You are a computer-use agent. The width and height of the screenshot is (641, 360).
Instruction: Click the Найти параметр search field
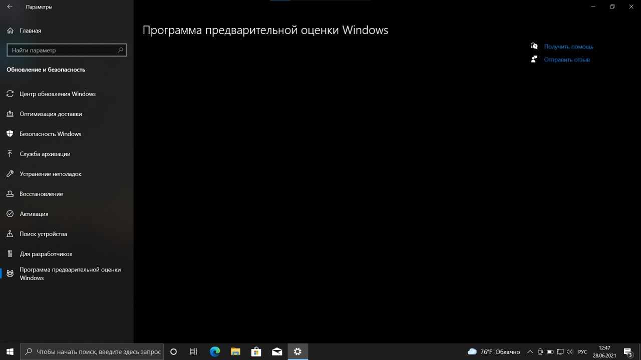pyautogui.click(x=67, y=50)
